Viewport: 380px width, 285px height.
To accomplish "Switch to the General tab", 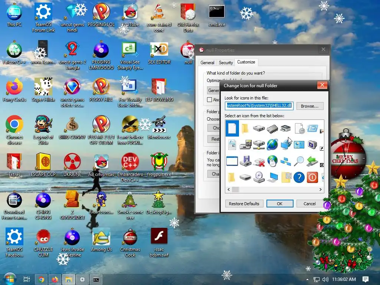I will point(207,62).
